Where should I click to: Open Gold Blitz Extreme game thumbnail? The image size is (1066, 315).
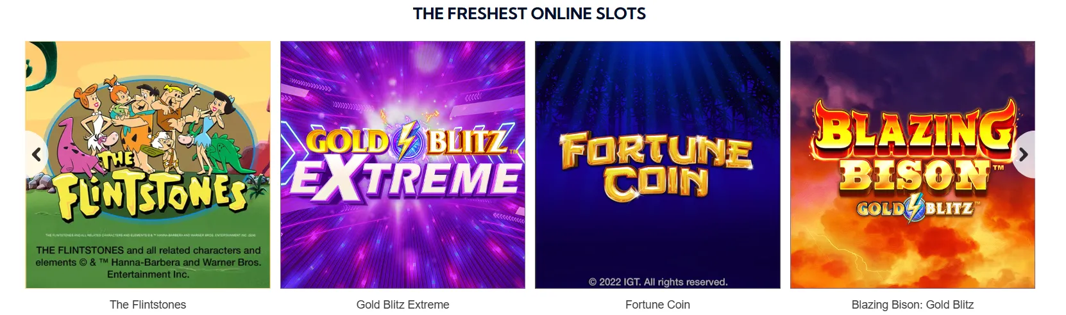pos(403,165)
